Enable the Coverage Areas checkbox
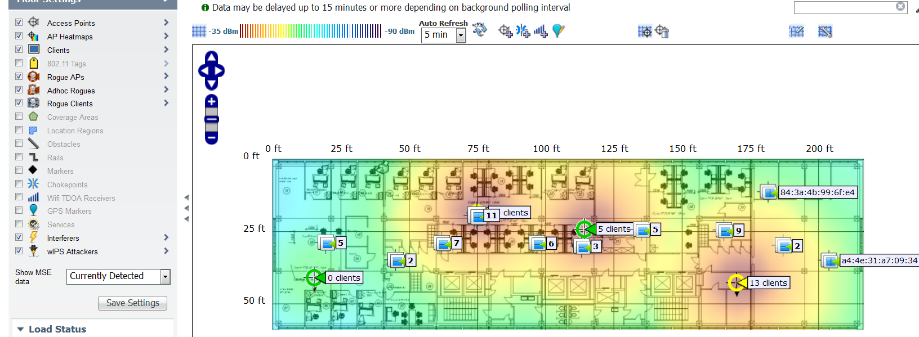 (x=19, y=116)
